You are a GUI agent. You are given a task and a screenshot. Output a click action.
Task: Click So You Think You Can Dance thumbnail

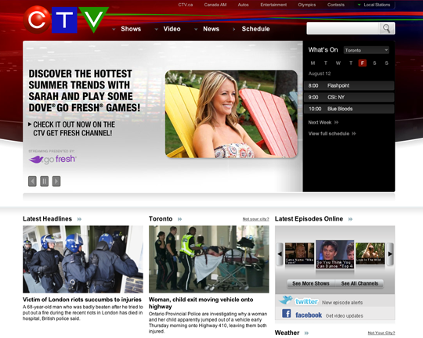click(334, 254)
